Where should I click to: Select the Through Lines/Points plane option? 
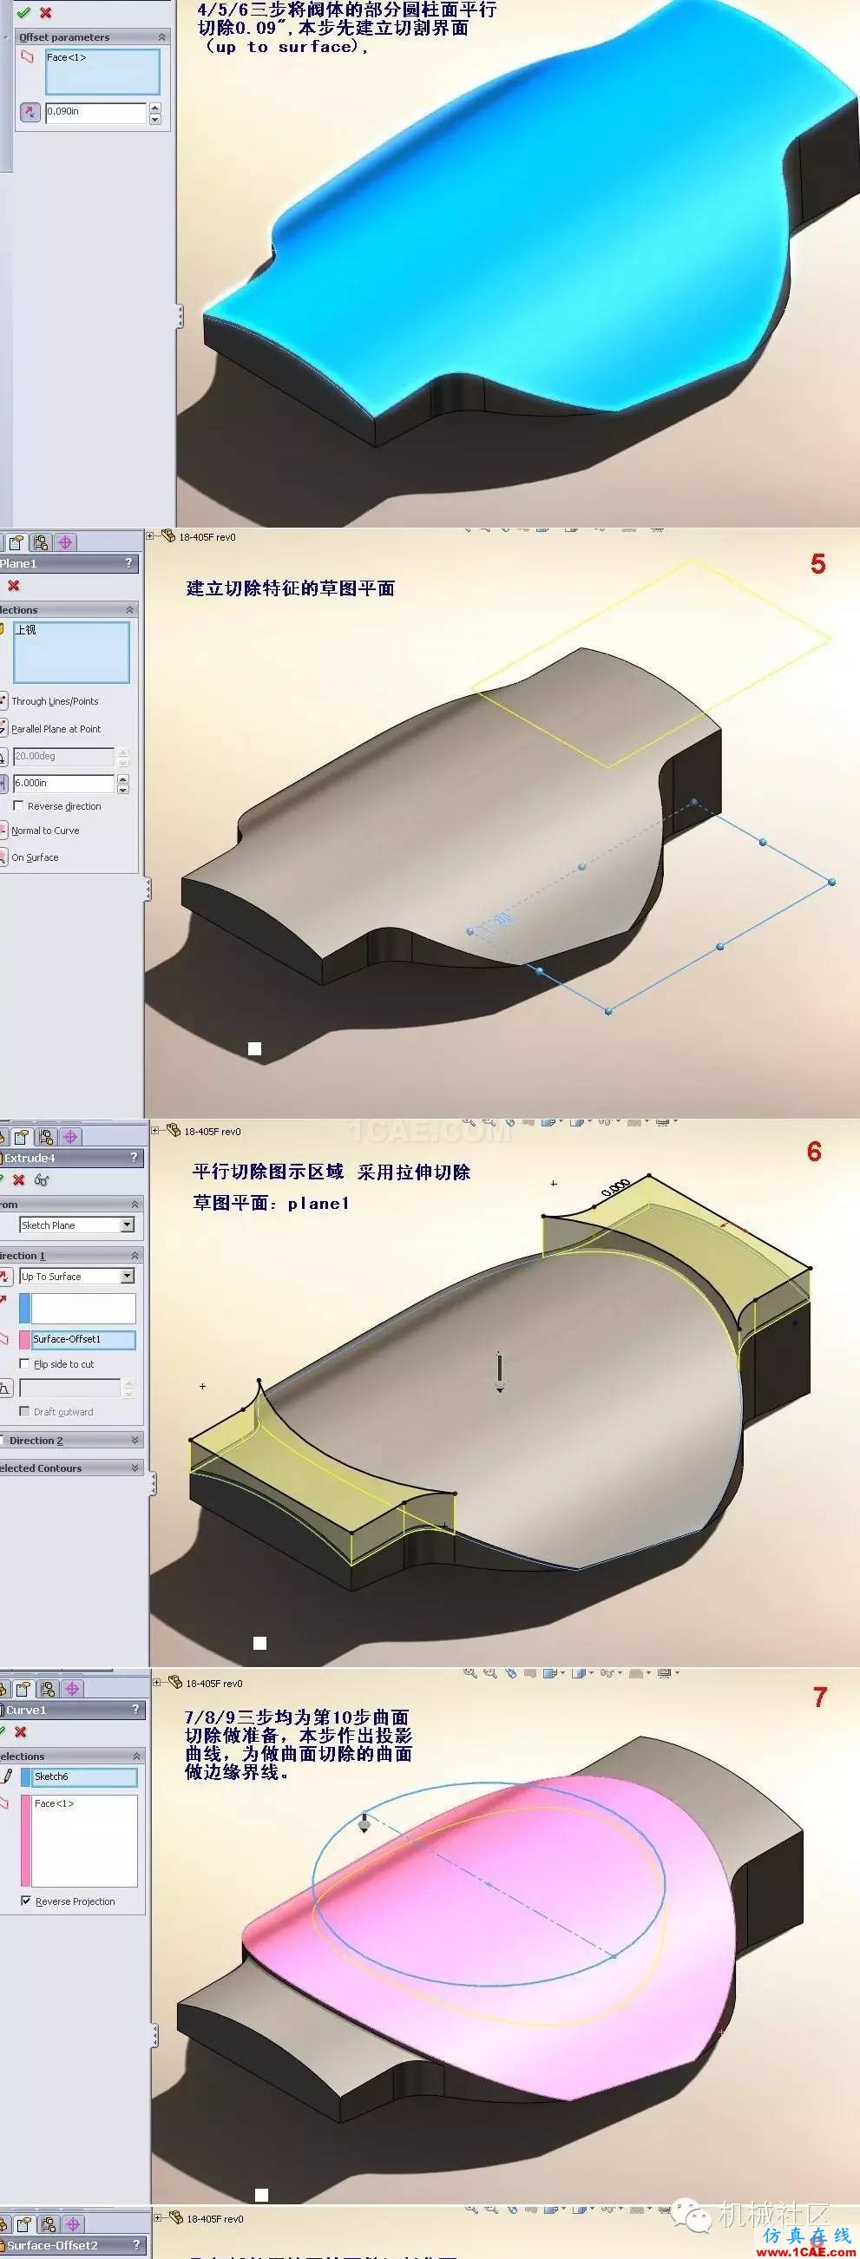tap(55, 701)
